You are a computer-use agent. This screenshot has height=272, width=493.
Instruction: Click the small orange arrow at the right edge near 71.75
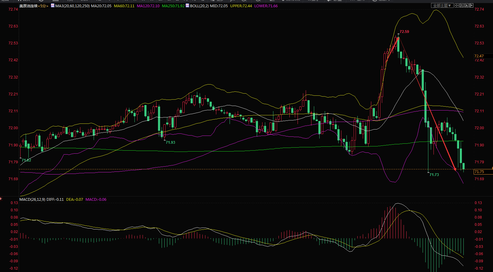coord(492,167)
